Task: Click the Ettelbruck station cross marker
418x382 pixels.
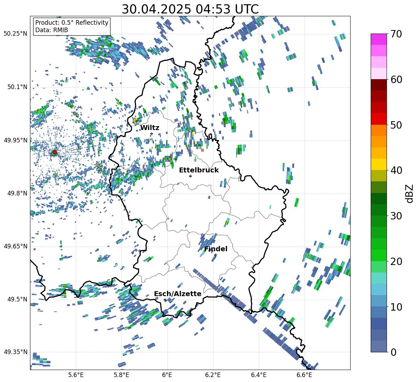Action: coord(190,176)
